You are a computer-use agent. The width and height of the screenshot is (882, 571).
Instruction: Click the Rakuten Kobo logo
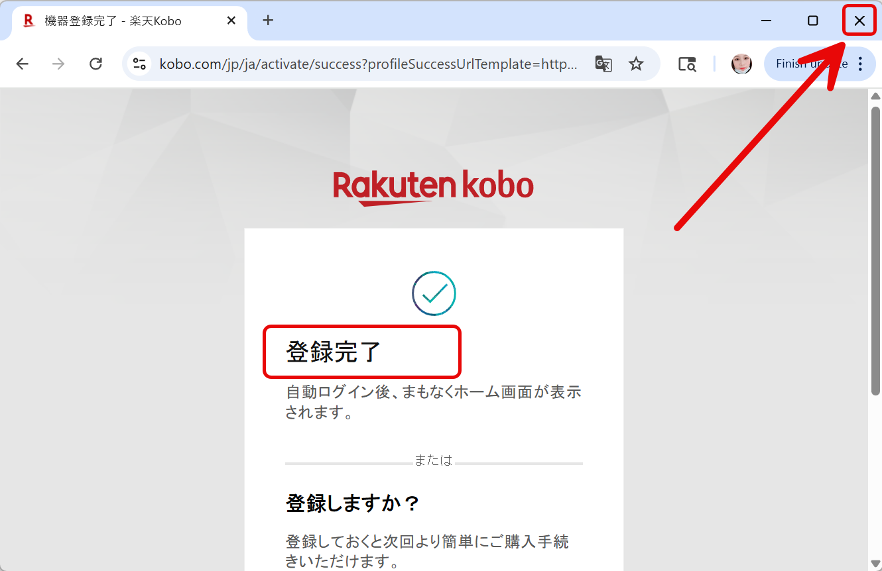coord(434,185)
